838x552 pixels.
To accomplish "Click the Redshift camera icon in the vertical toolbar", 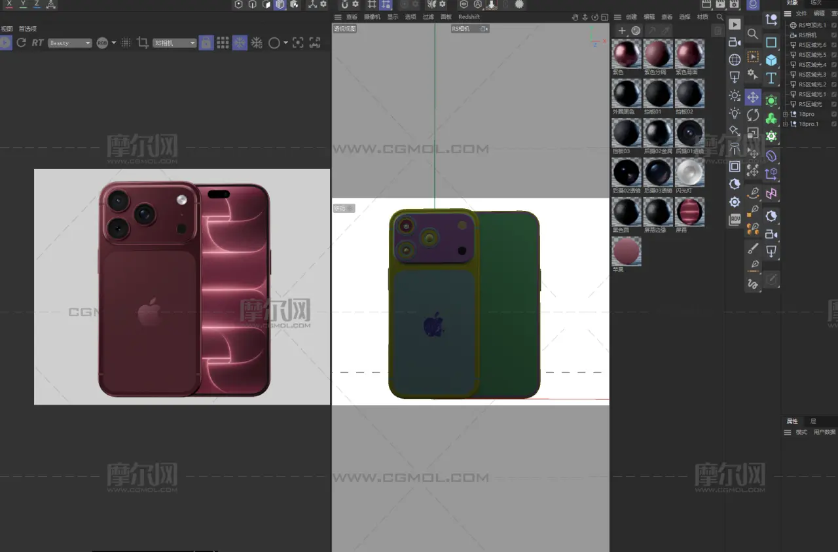I will pos(735,42).
